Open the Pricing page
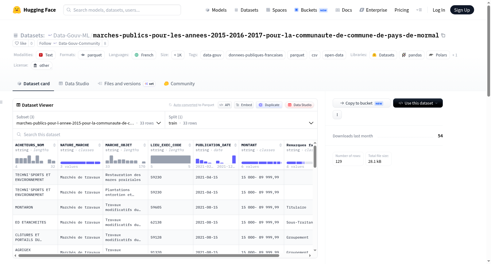Screen dimensions: 491x264 (402, 10)
